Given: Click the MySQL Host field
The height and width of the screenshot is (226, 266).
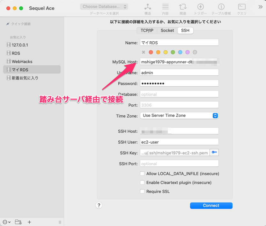Looking at the screenshot, I should pyautogui.click(x=179, y=62).
